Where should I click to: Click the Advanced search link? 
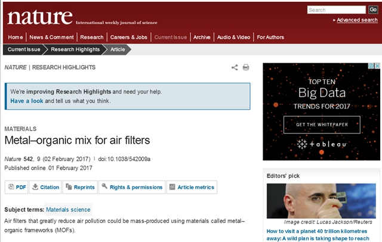[x=356, y=20]
